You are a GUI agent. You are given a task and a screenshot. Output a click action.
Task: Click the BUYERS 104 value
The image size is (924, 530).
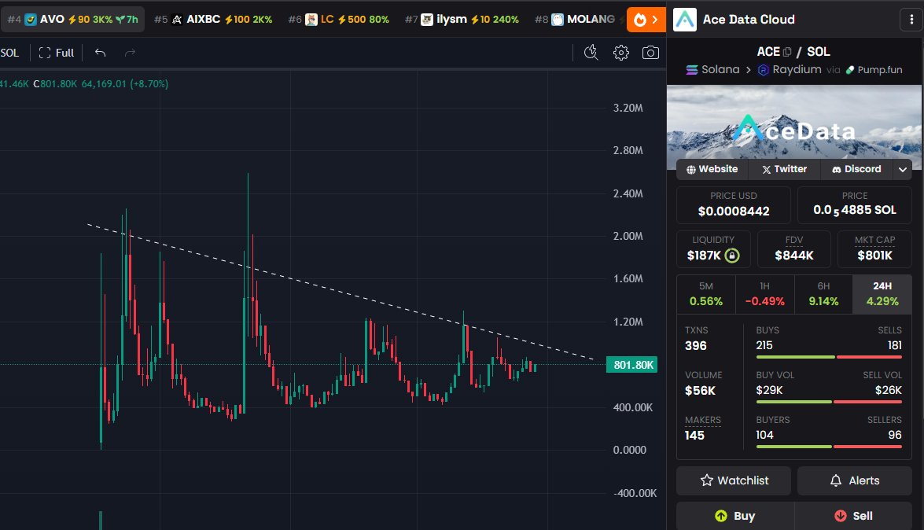tap(764, 435)
